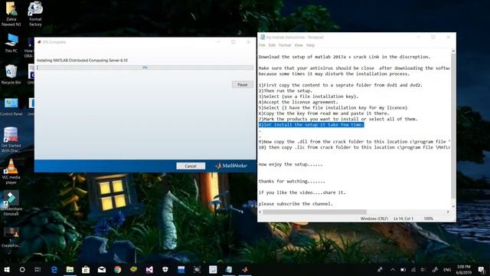
Task: Click the 'now enjoy the setup' line
Action: click(x=290, y=164)
